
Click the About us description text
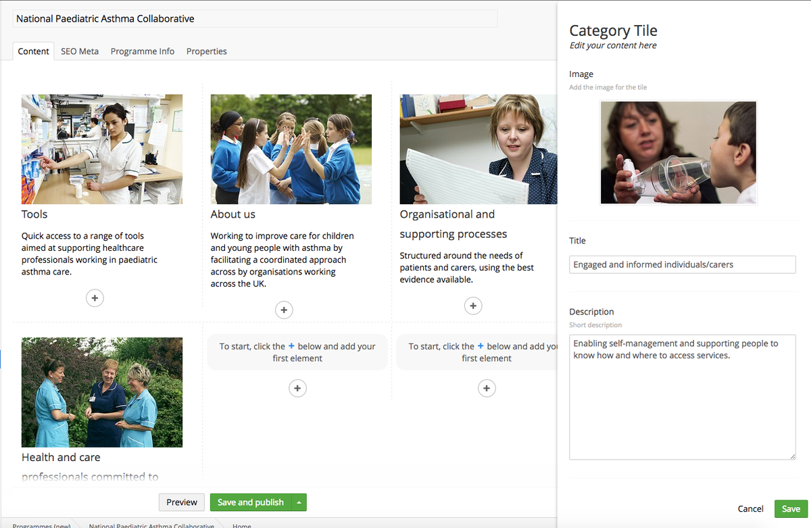(x=282, y=260)
